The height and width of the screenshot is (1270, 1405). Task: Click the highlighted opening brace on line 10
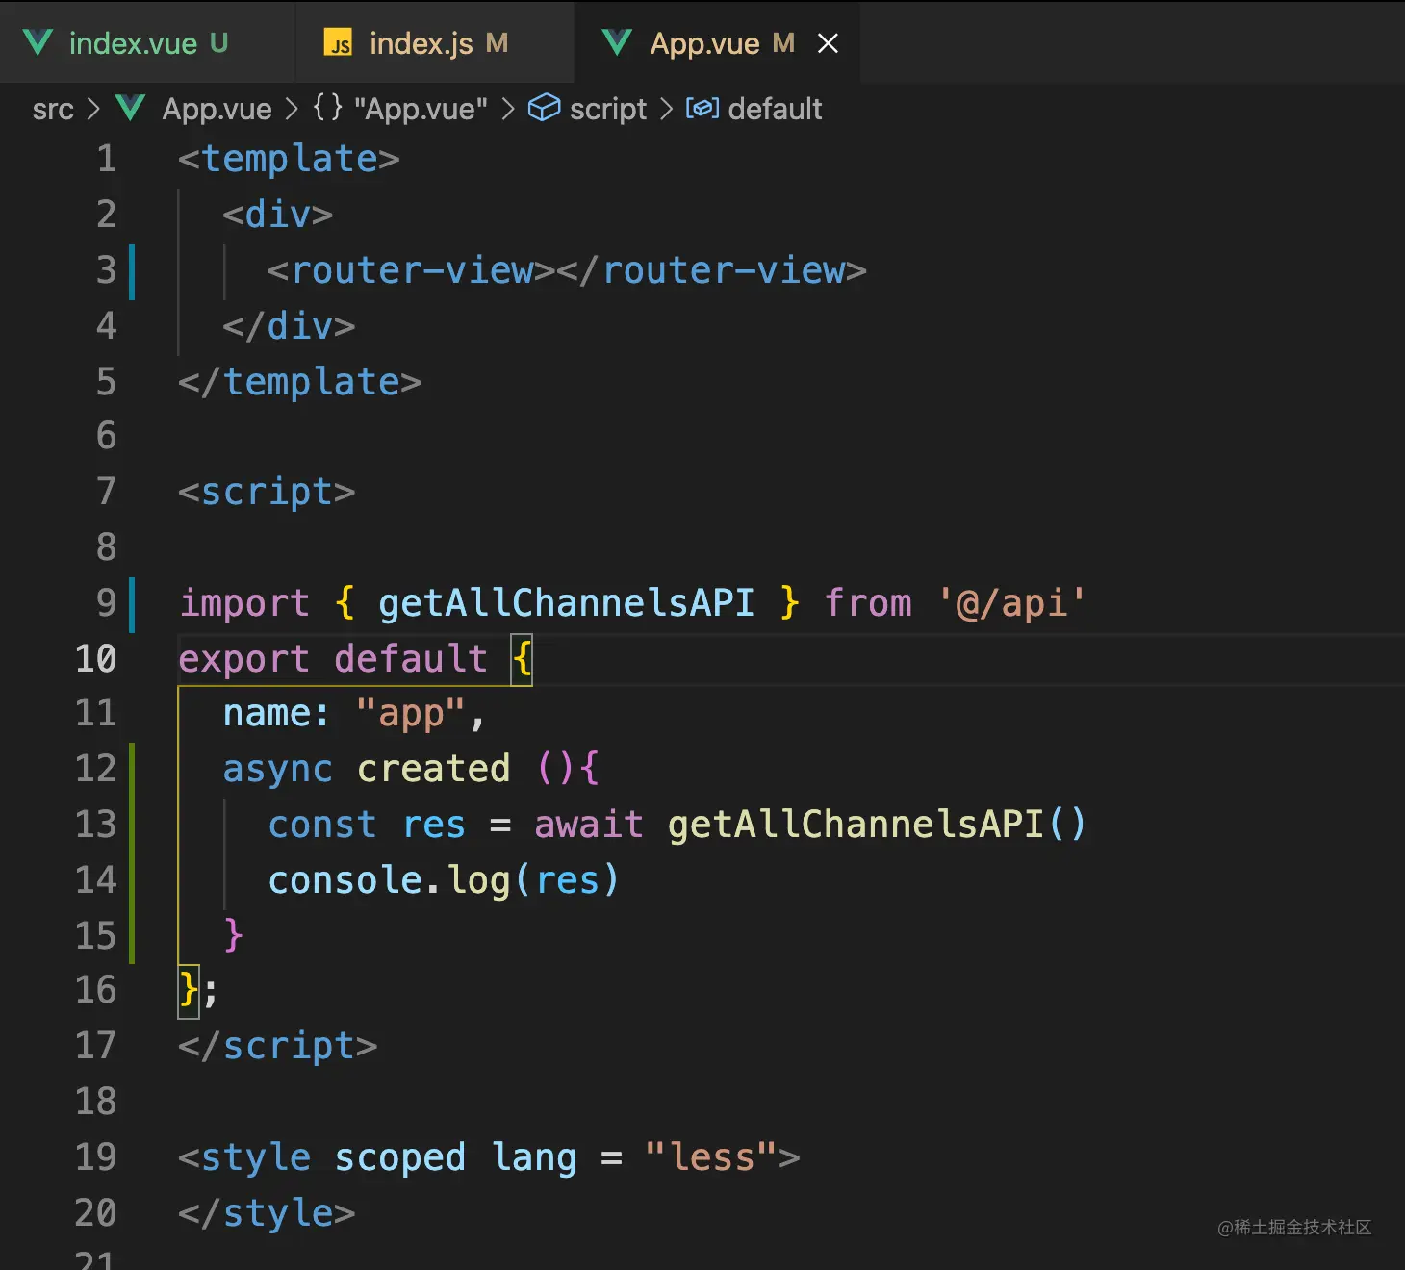tap(522, 660)
